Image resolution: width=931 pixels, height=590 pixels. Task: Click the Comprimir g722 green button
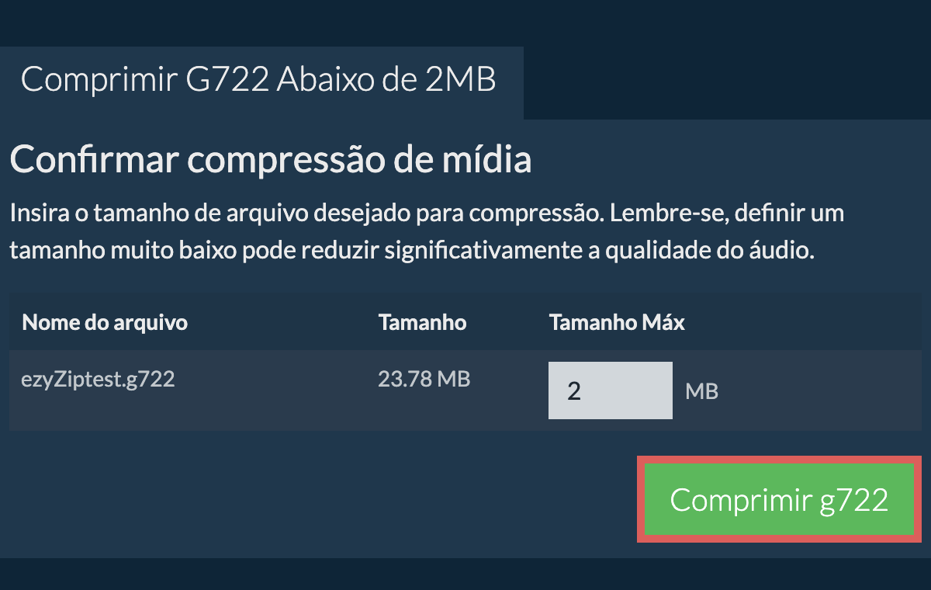(x=779, y=499)
